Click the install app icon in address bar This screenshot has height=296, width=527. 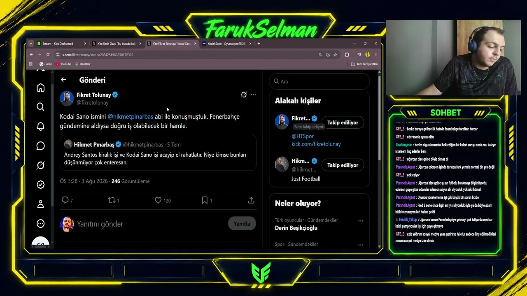(328, 55)
